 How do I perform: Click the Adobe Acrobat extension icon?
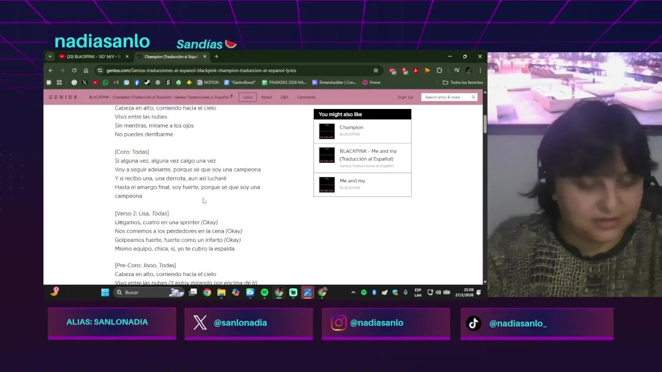pos(416,70)
